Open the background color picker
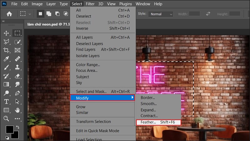The width and height of the screenshot is (250, 141). click(16, 136)
